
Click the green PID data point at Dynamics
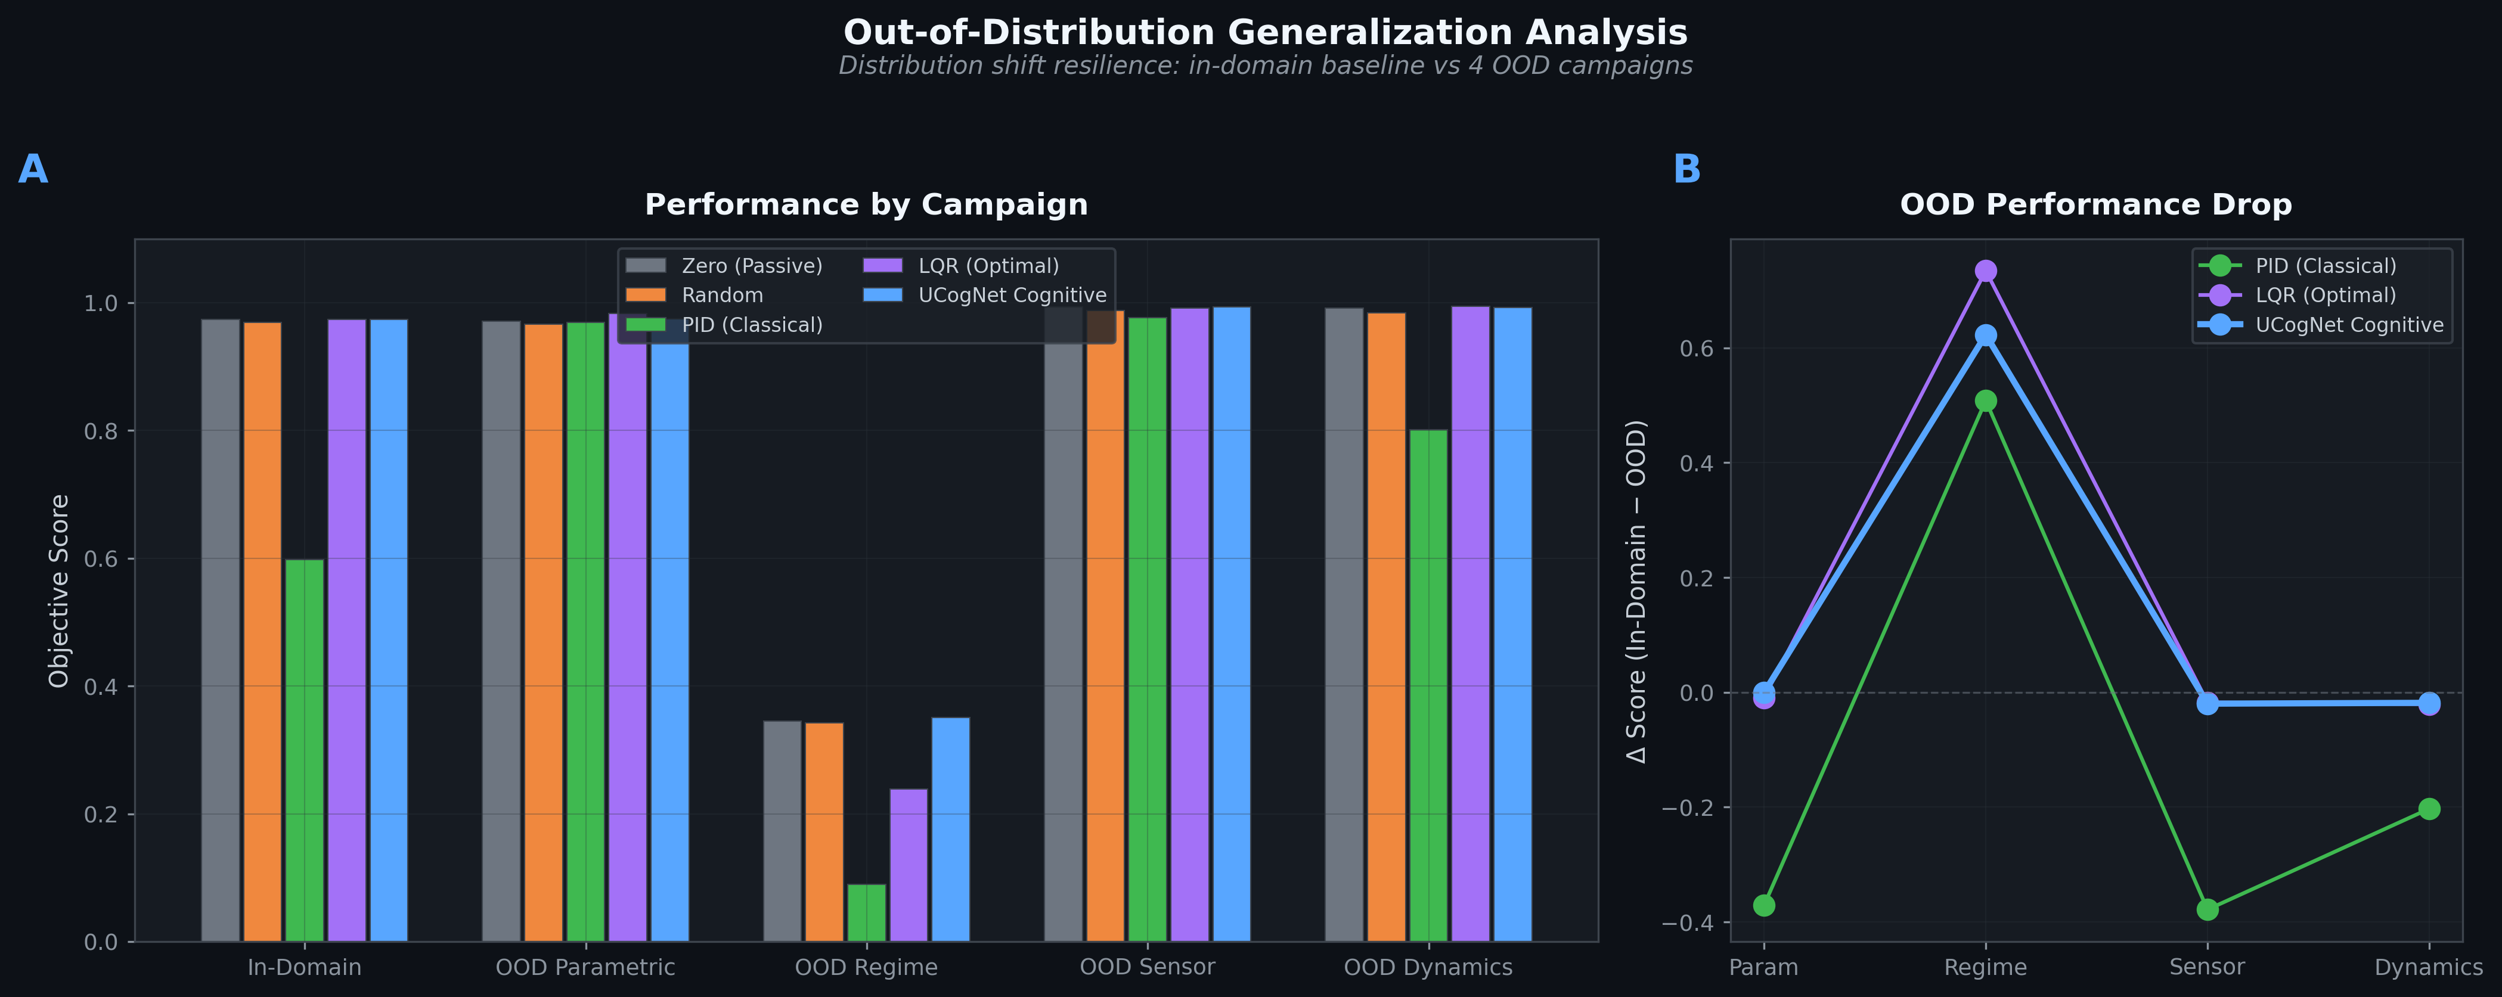(2429, 809)
